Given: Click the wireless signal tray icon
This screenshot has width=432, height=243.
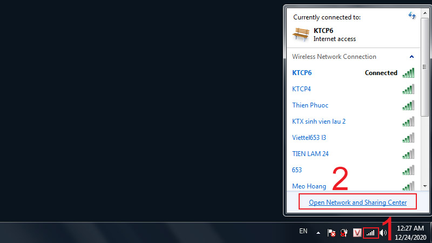Looking at the screenshot, I should point(370,233).
